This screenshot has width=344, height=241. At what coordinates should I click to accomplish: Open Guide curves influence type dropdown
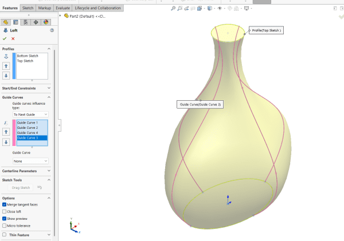tap(30, 114)
